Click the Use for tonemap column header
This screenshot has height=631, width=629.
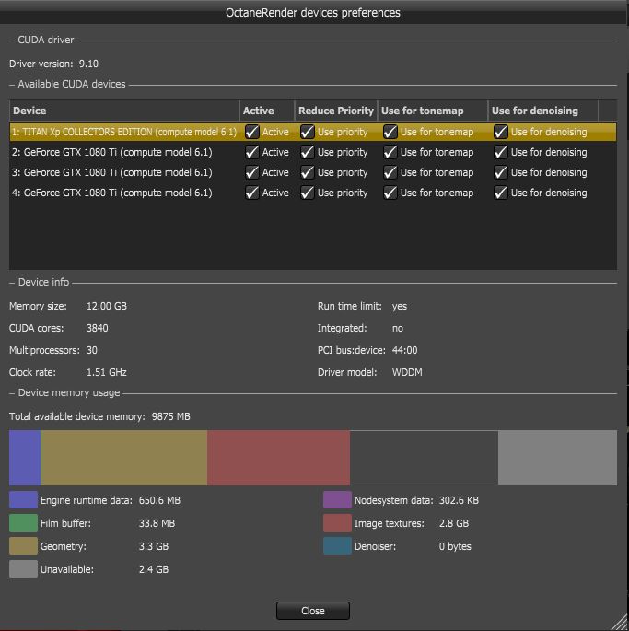[x=433, y=111]
